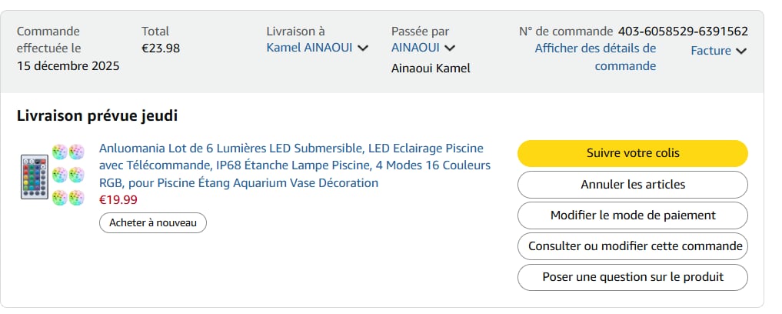Click the order date 15 décembre 2025
Viewport: 782px width, 314px height.
[68, 65]
